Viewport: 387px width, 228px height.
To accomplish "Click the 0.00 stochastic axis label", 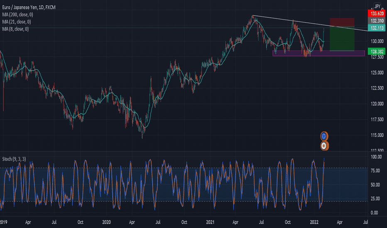I will click(x=375, y=213).
